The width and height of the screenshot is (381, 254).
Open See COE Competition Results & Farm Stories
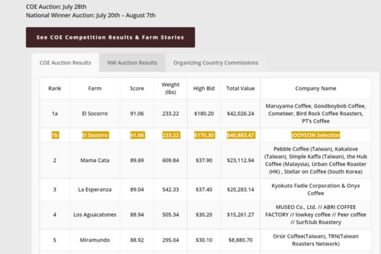[x=110, y=37]
